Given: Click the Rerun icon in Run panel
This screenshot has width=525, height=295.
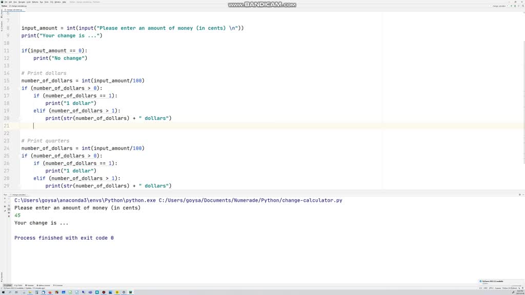Looking at the screenshot, I should [x=5, y=198].
